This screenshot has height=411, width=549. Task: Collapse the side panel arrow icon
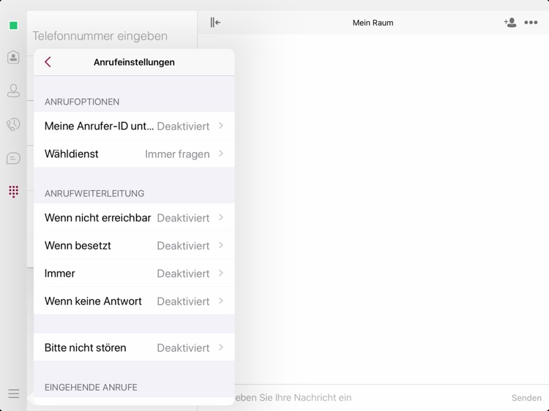[x=215, y=23]
